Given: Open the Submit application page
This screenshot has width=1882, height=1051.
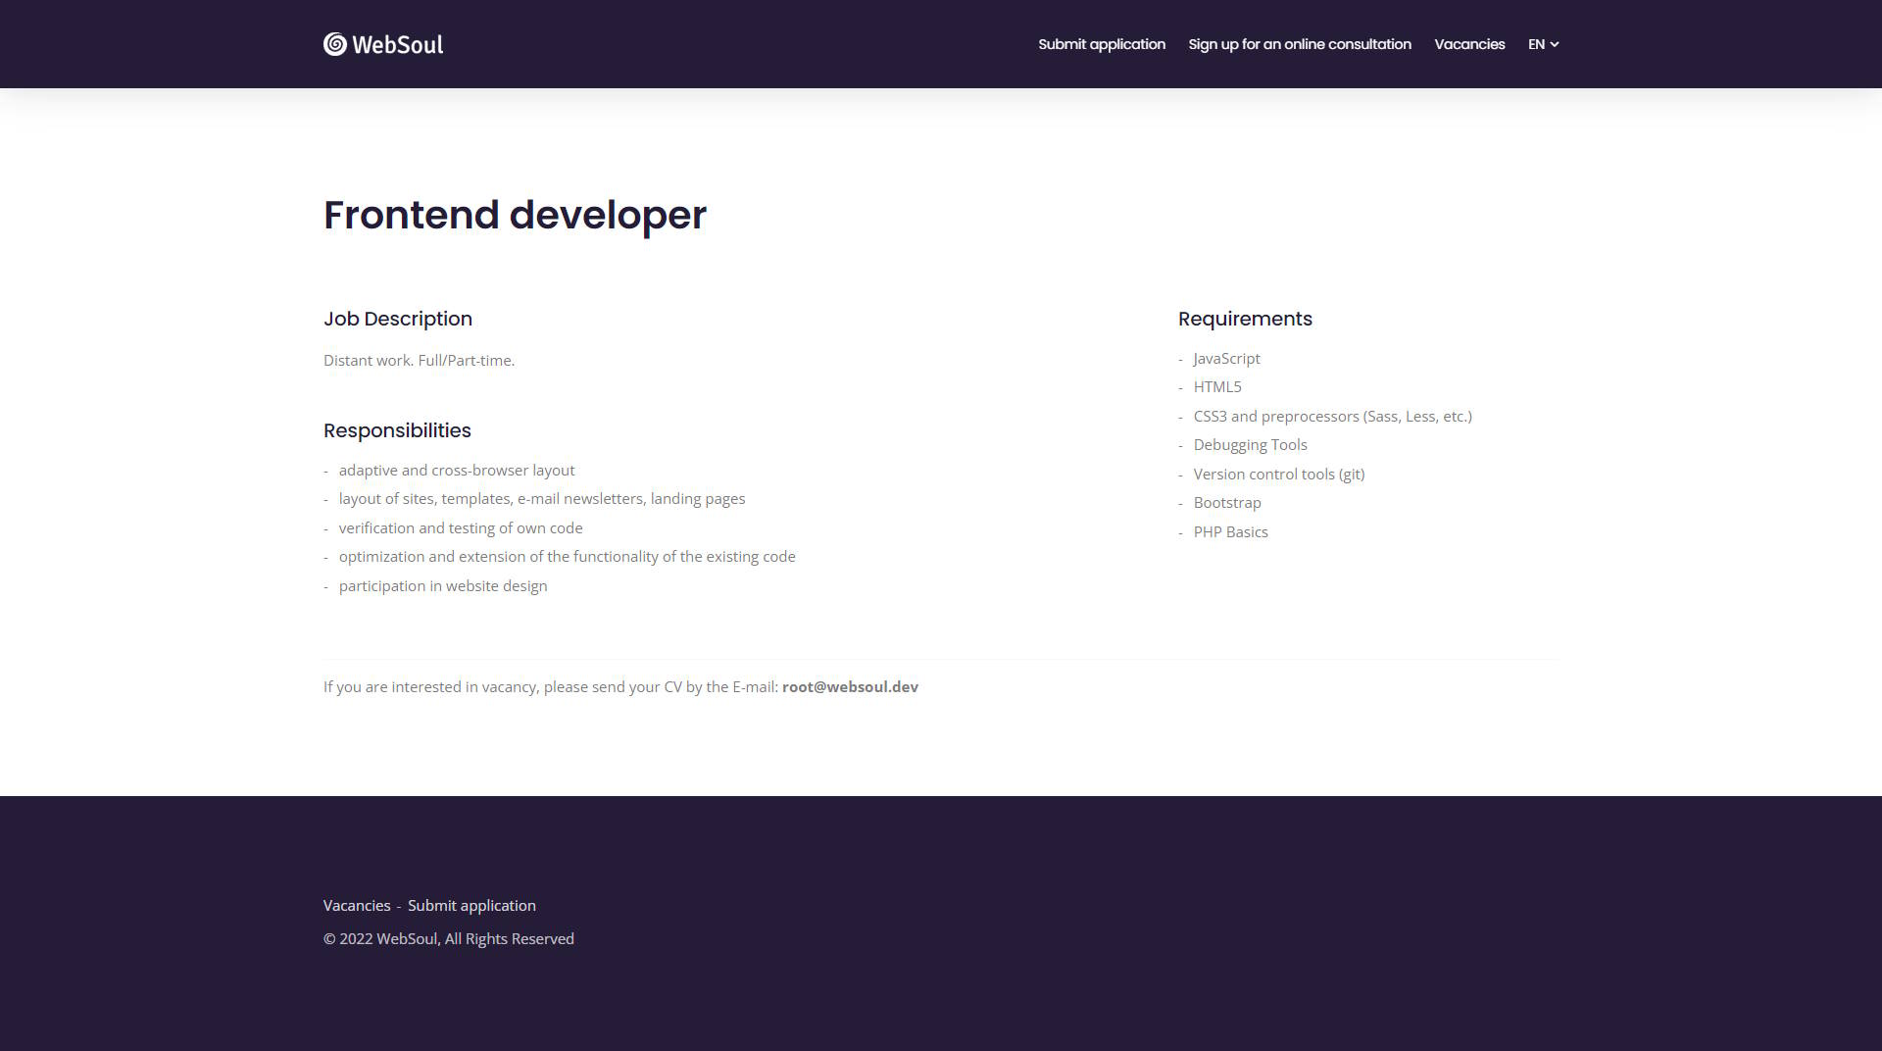Looking at the screenshot, I should [1101, 44].
